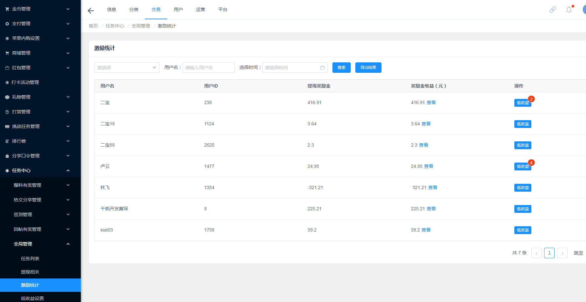Expand 金币管理 chevron
The width and height of the screenshot is (586, 302).
point(68,9)
